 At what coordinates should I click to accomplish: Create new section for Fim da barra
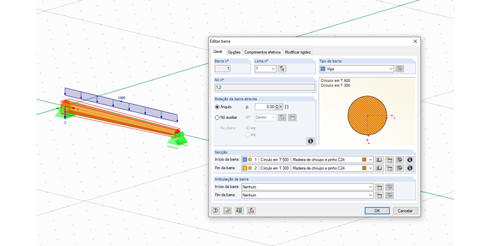tap(389, 168)
